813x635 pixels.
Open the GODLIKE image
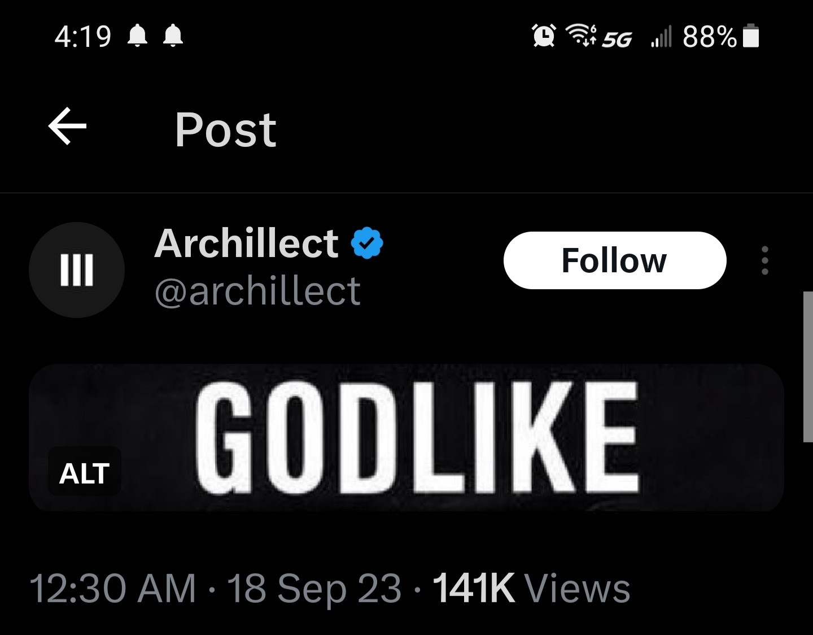tap(418, 438)
